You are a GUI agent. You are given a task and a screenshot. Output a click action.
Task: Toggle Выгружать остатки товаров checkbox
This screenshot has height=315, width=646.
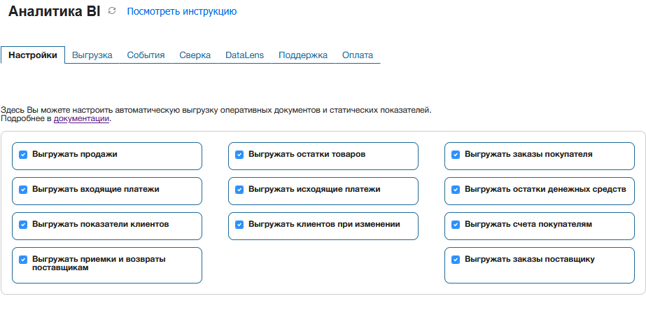(239, 155)
